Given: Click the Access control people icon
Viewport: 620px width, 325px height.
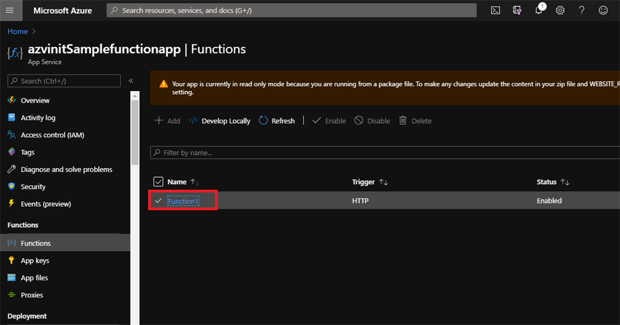Looking at the screenshot, I should click(x=12, y=135).
